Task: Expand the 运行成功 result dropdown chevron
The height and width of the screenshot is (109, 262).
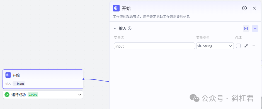Action: coord(79,95)
